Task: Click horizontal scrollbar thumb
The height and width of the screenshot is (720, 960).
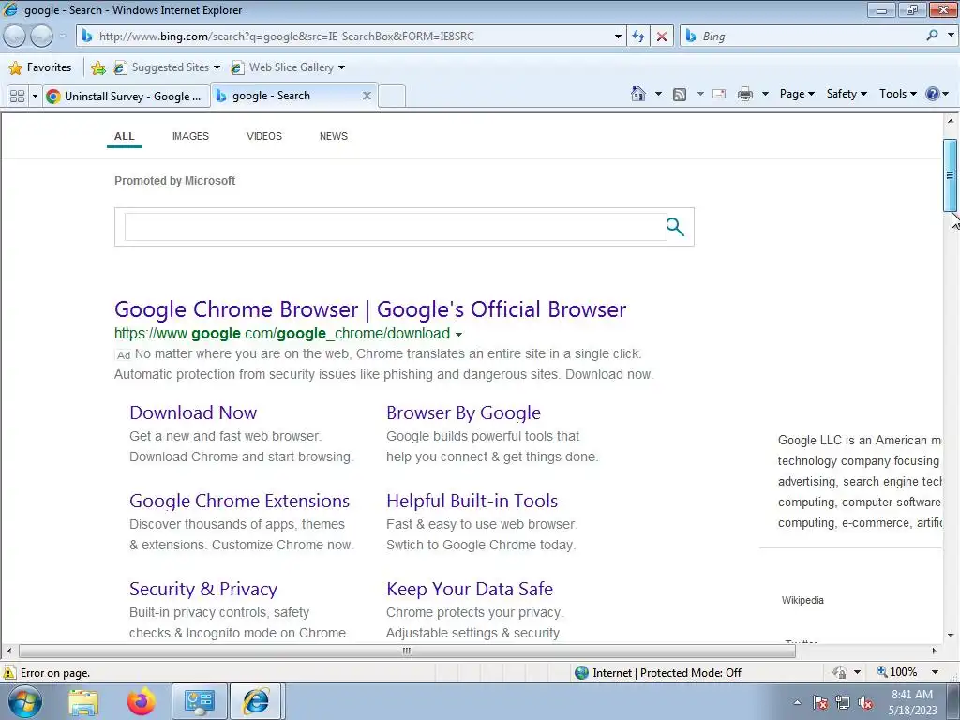Action: 407,651
